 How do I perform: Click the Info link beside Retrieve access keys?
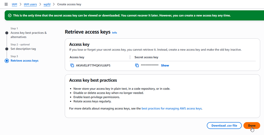(114, 33)
